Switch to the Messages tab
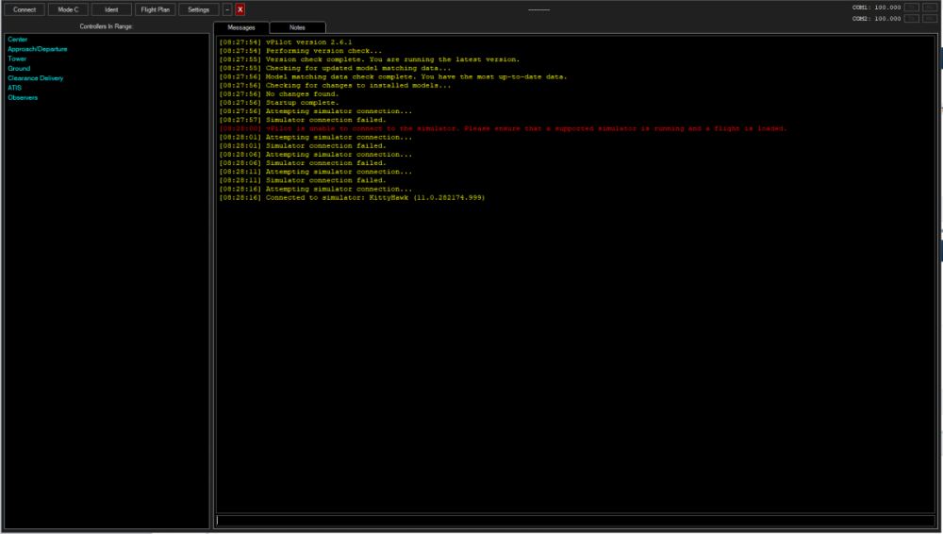Viewport: 943px width, 534px height. [x=241, y=27]
